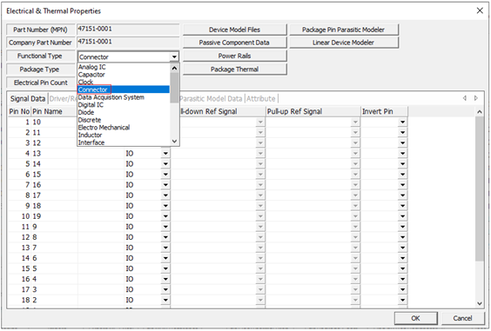Click the Passive Component Data button
This screenshot has width=491, height=331.
tap(234, 43)
